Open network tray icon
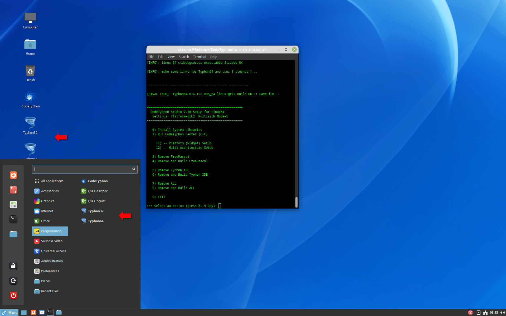Viewport: 506px width, 316px height. coord(485,313)
